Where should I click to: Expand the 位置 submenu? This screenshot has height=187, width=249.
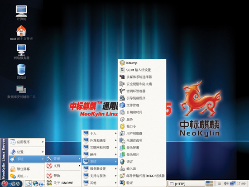27,152
